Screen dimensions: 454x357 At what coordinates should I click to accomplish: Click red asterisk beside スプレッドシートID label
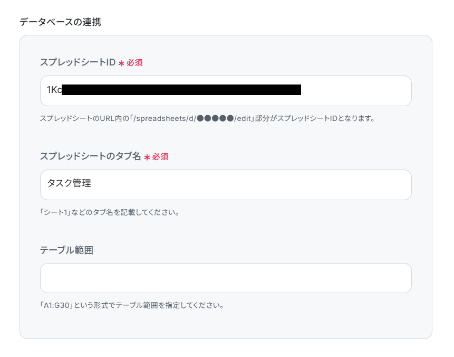(x=121, y=63)
